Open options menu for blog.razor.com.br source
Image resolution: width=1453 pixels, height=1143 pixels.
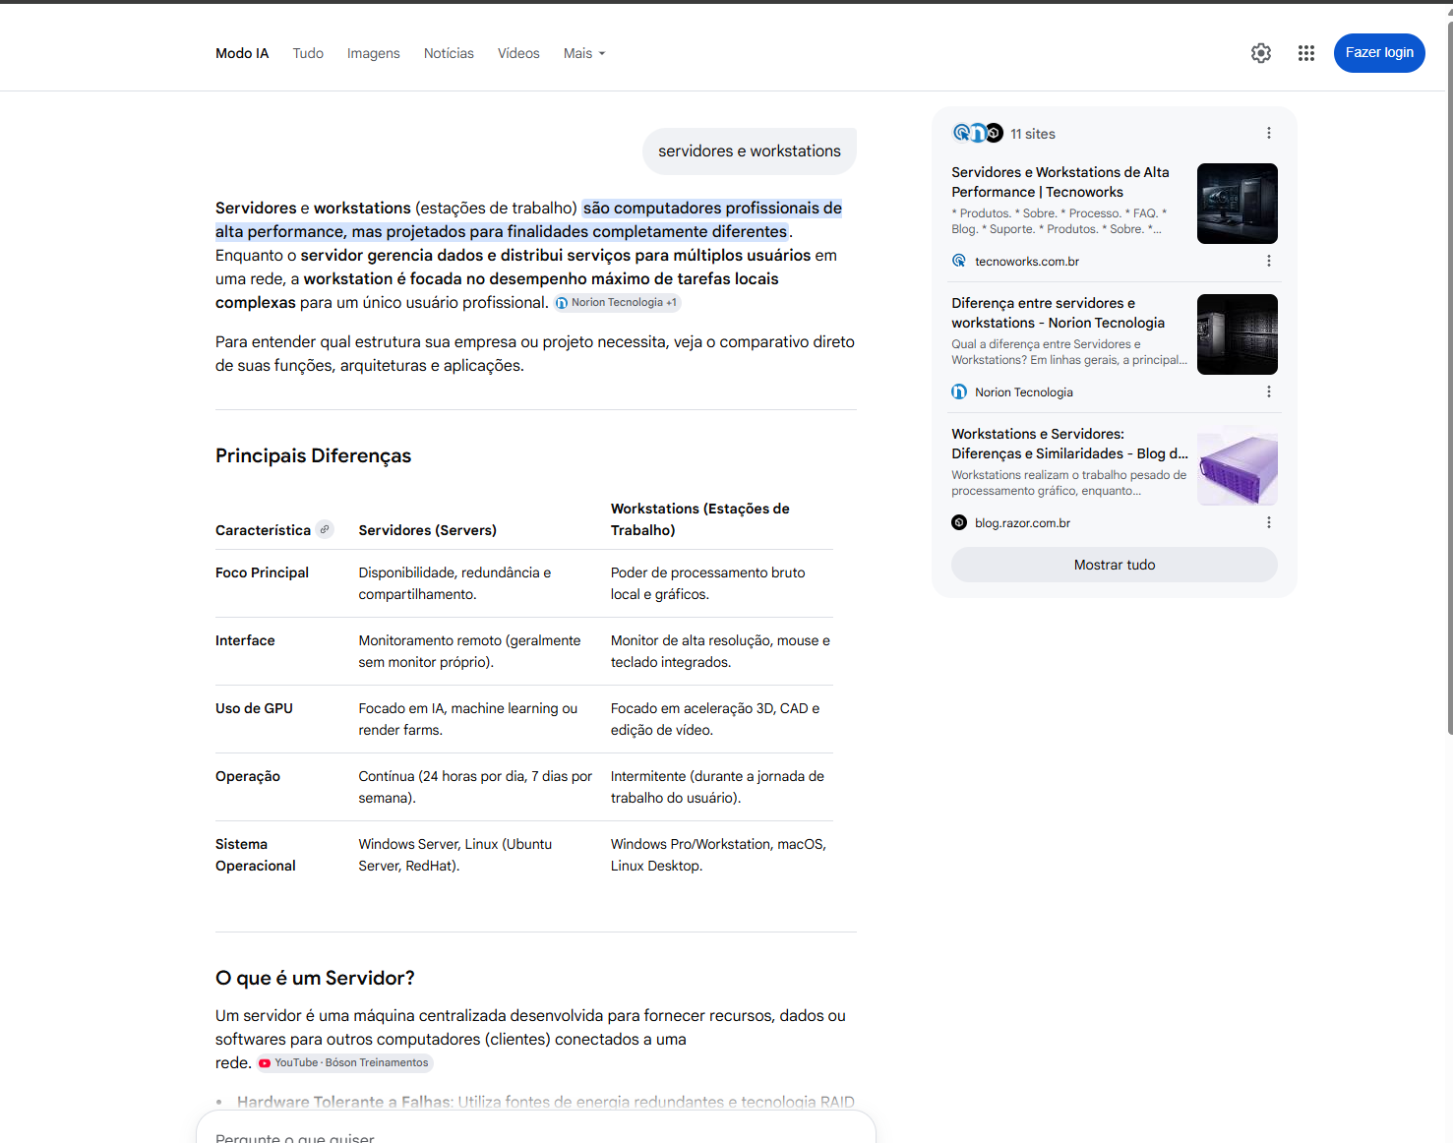point(1269,522)
